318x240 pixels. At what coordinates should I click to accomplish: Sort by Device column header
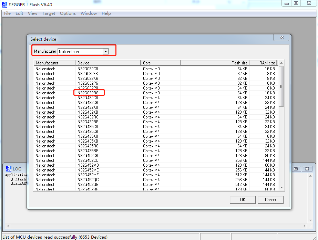tap(108, 63)
